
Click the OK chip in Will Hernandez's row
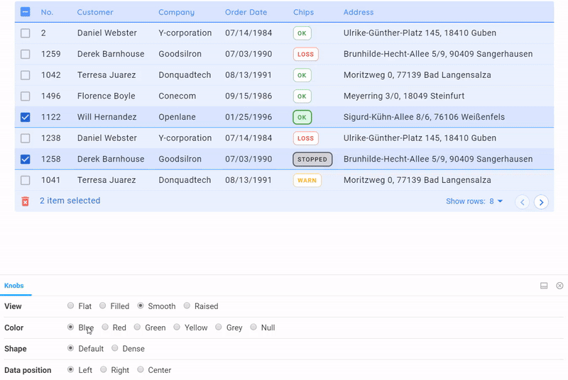tap(302, 117)
